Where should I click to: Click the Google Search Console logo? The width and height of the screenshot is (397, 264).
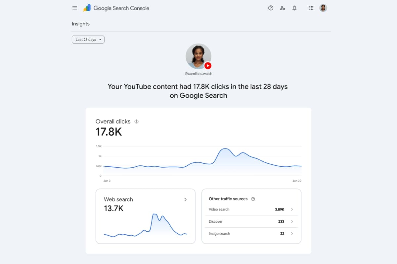tap(116, 8)
